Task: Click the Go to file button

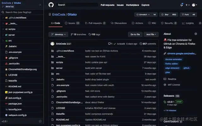Action: (135, 34)
